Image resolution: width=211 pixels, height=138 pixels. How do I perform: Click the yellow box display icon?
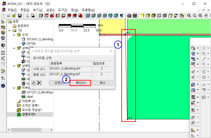142,16
